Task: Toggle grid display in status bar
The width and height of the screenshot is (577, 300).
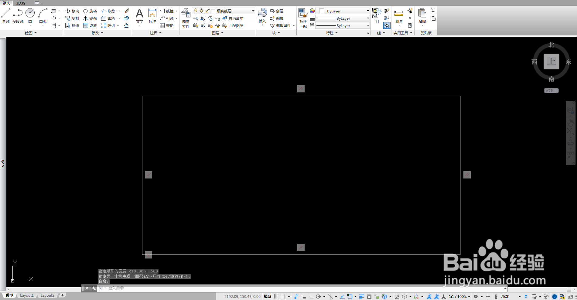Action: [x=276, y=296]
